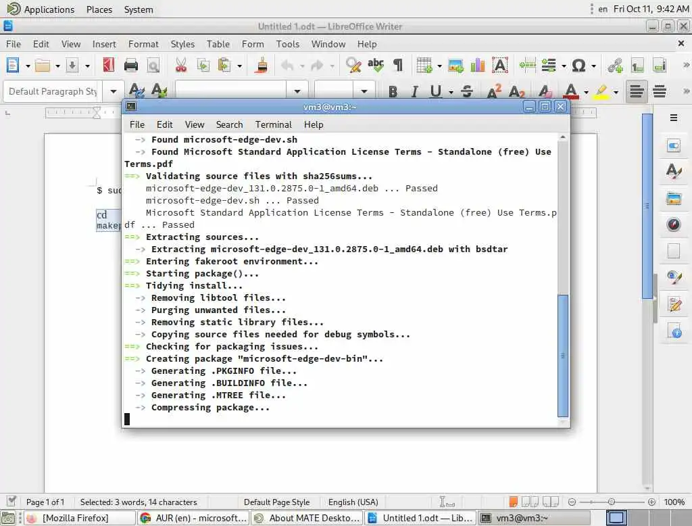The width and height of the screenshot is (692, 526).
Task: Expand the Paragraph Style dropdown arrow
Action: pos(114,91)
